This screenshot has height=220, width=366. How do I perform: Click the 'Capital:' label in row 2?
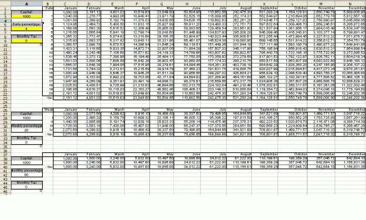pos(26,12)
